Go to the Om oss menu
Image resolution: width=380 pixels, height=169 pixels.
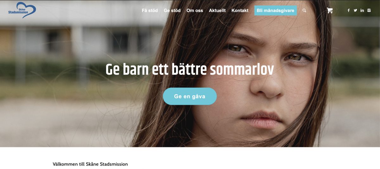coord(195,10)
